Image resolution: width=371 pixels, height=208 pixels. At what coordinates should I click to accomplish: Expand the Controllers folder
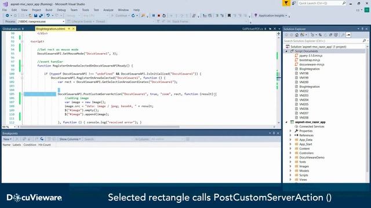pos(290,153)
